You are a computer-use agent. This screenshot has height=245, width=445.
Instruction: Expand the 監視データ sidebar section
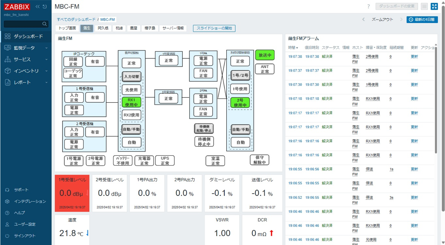pos(26,48)
